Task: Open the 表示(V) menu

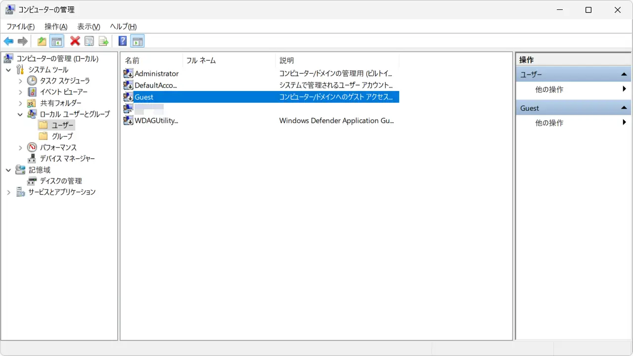Action: [x=89, y=27]
